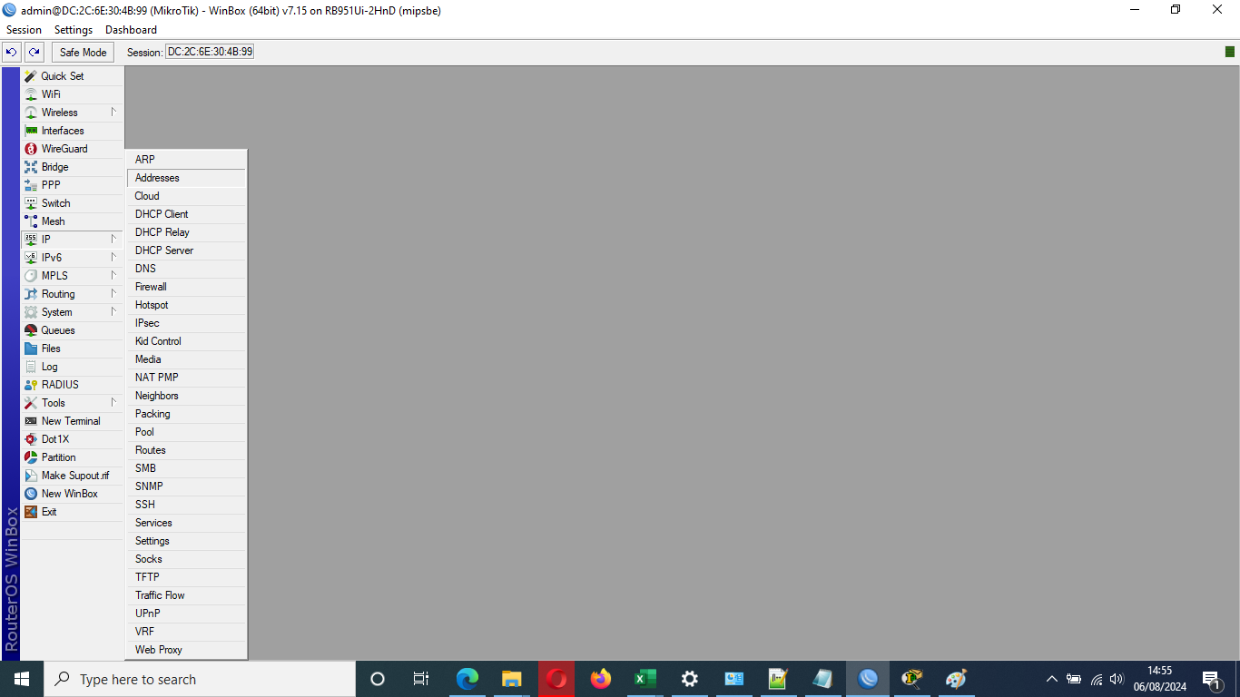Expand the Tools submenu arrow

click(x=113, y=403)
